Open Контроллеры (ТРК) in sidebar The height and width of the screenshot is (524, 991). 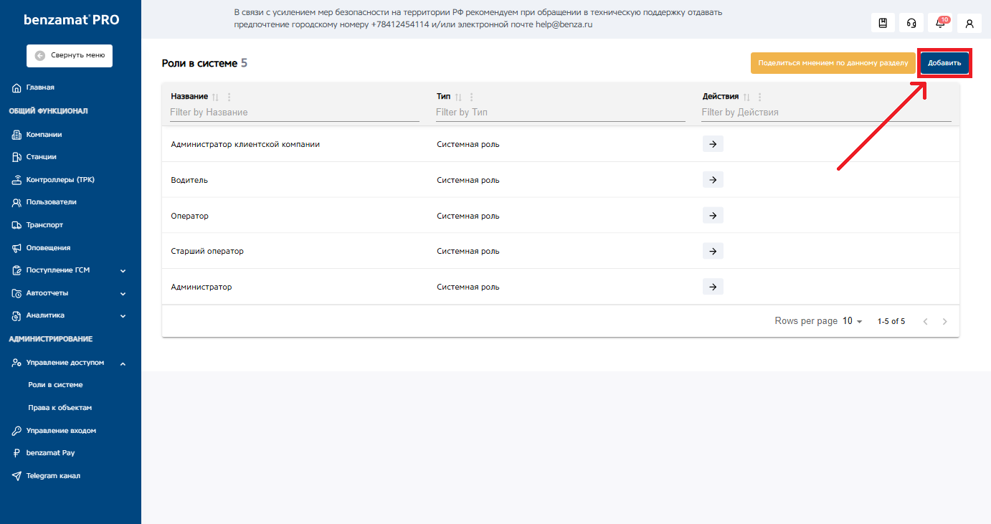click(60, 179)
